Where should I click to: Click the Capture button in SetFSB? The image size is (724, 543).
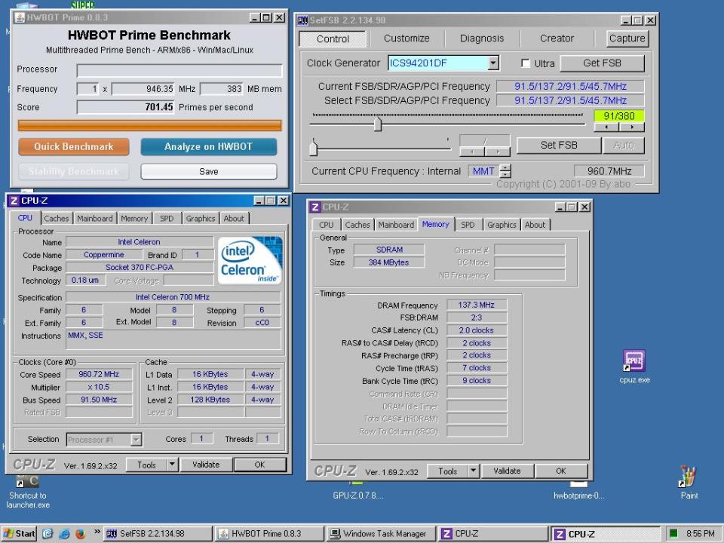[x=627, y=38]
